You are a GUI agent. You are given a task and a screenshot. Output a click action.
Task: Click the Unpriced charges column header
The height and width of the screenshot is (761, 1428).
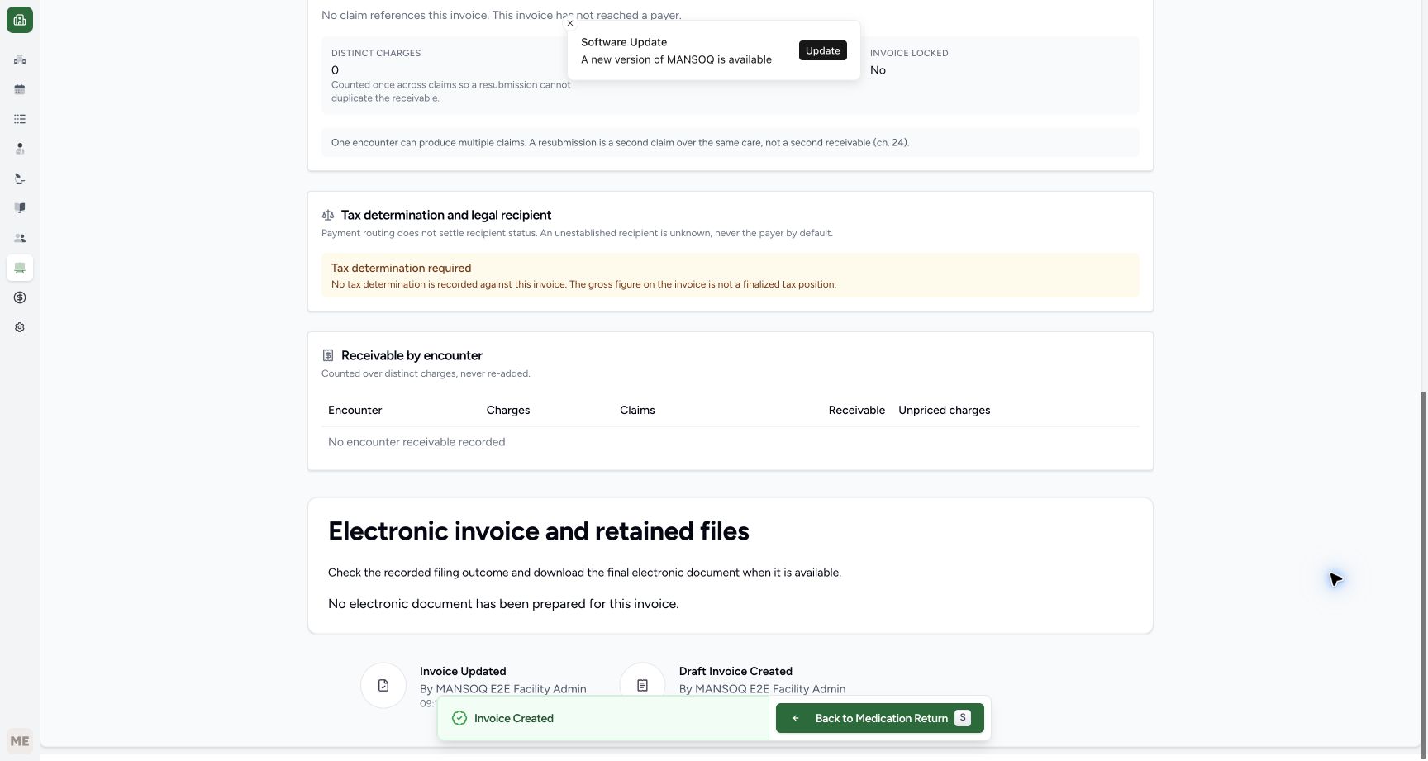point(945,410)
